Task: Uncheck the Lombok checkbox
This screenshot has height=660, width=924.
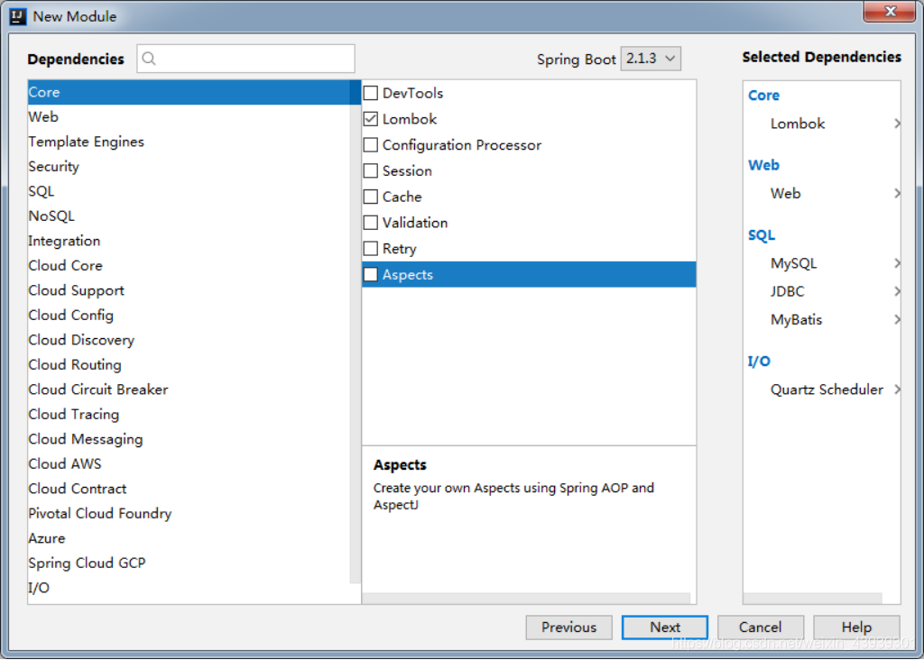Action: [371, 119]
